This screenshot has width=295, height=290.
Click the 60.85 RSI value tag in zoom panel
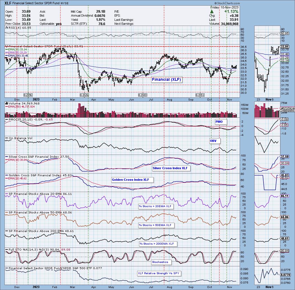point(284,34)
